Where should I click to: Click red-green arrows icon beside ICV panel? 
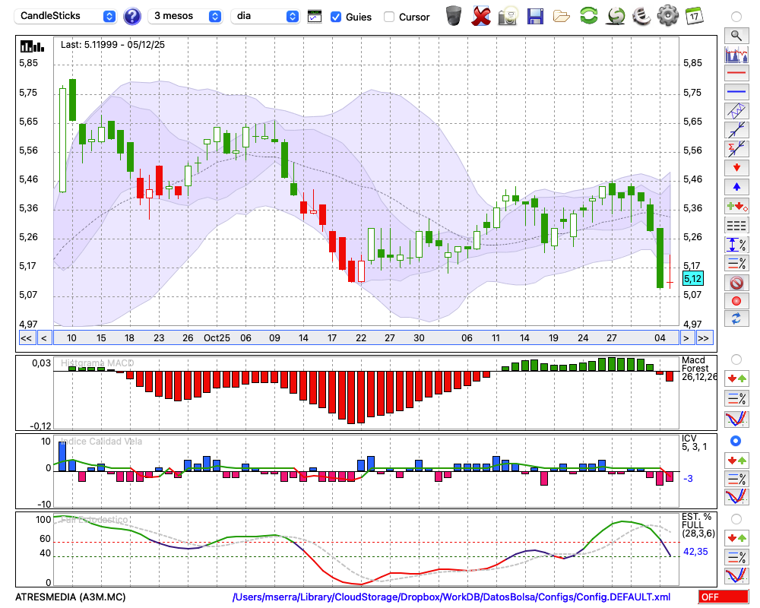point(736,460)
